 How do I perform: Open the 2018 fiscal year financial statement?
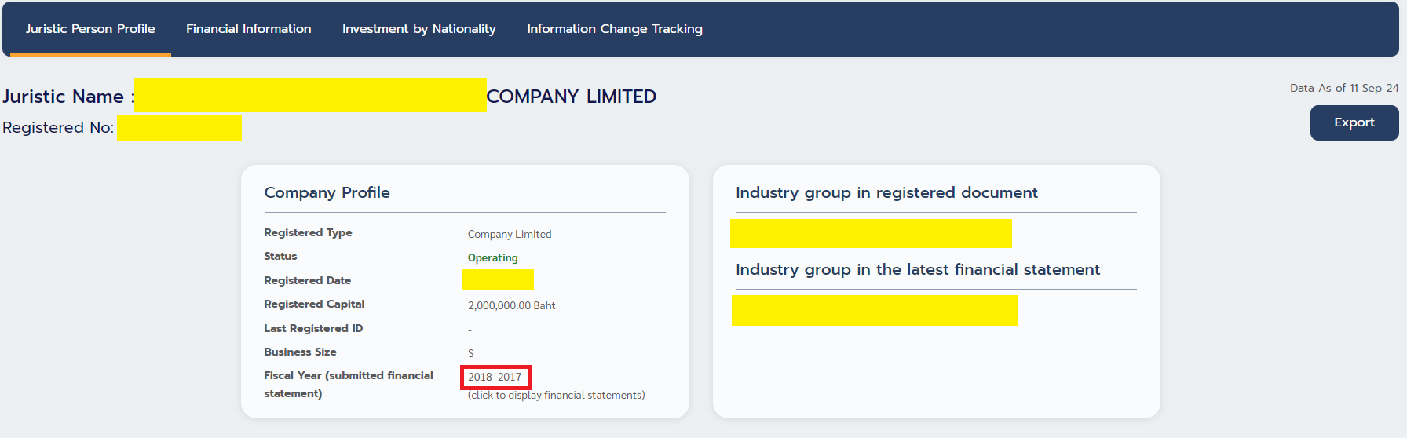[480, 377]
